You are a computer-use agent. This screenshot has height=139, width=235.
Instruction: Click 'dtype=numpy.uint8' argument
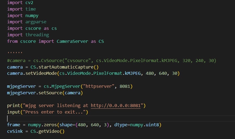coord(137,125)
